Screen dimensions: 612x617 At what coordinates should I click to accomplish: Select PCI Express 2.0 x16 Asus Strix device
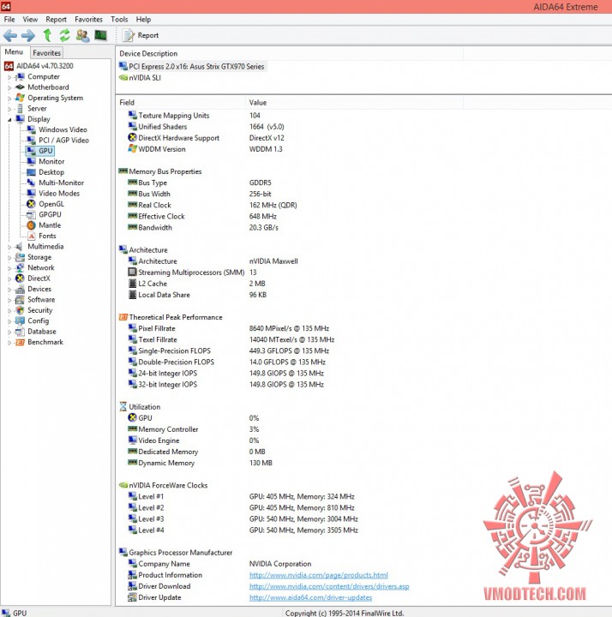pos(192,67)
